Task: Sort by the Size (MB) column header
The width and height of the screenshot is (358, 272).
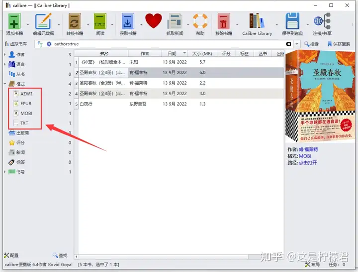Action: (202, 53)
